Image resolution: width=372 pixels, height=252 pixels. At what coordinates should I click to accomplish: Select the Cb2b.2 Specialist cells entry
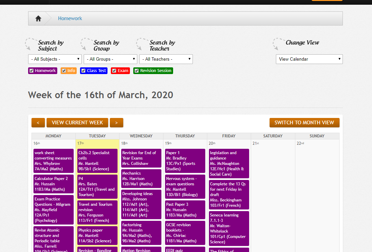point(97,161)
